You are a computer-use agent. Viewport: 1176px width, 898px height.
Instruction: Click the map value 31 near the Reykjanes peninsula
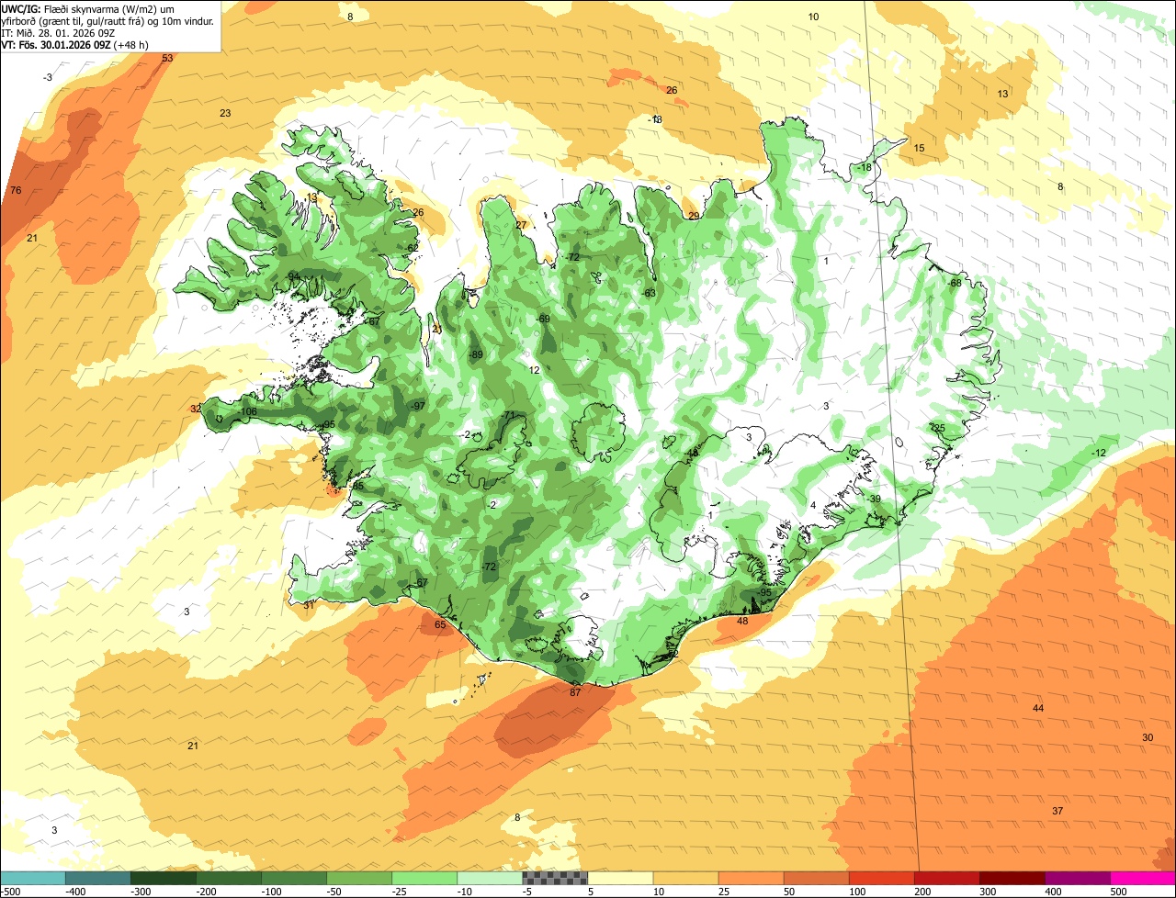309,605
